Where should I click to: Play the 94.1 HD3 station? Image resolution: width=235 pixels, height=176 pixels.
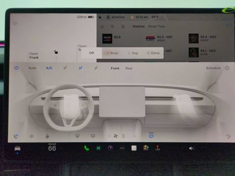(x=202, y=52)
